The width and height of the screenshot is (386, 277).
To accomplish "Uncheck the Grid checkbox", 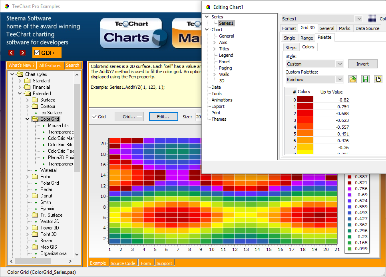I will coord(94,116).
